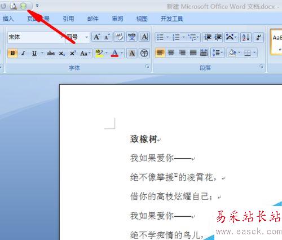Click the line 借你的高枝炫耀自己
The width and height of the screenshot is (282, 240).
pyautogui.click(x=171, y=197)
